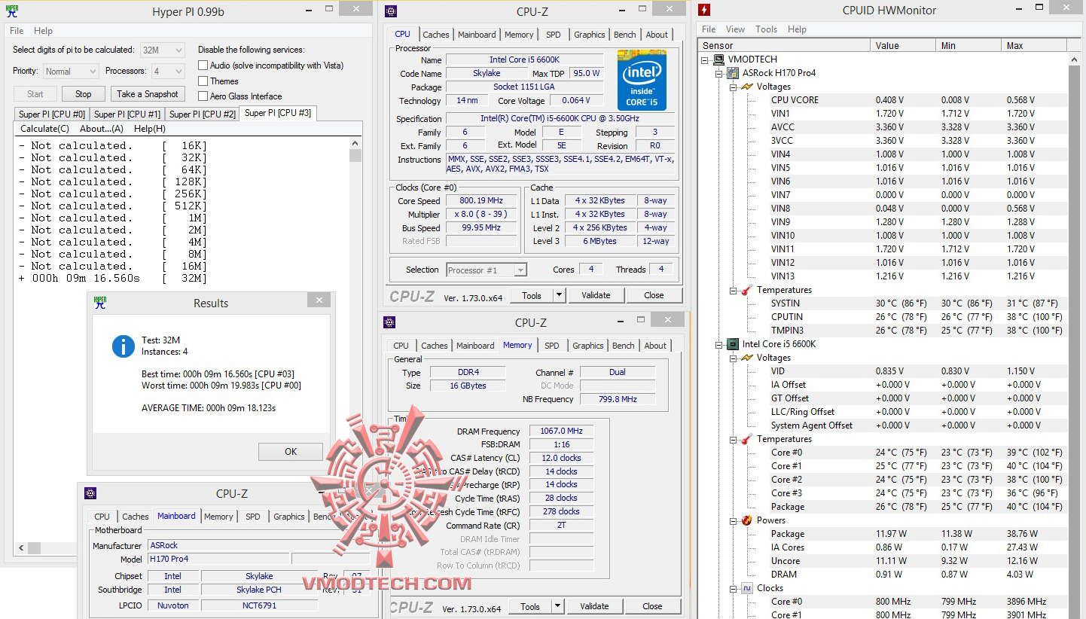Click the Stop button in Hyper PI
This screenshot has width=1086, height=619.
(x=83, y=94)
